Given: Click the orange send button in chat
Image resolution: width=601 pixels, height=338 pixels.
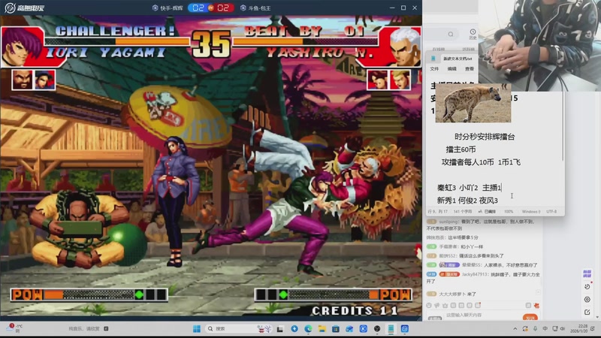Looking at the screenshot, I should (530, 317).
